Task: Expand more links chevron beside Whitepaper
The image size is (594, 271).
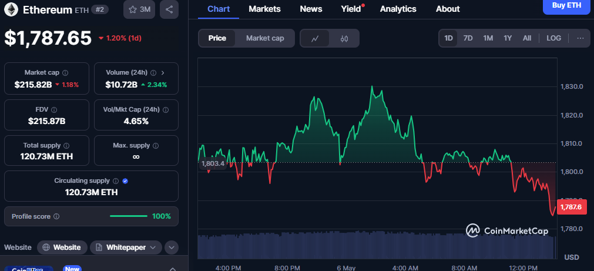Action: click(x=172, y=247)
